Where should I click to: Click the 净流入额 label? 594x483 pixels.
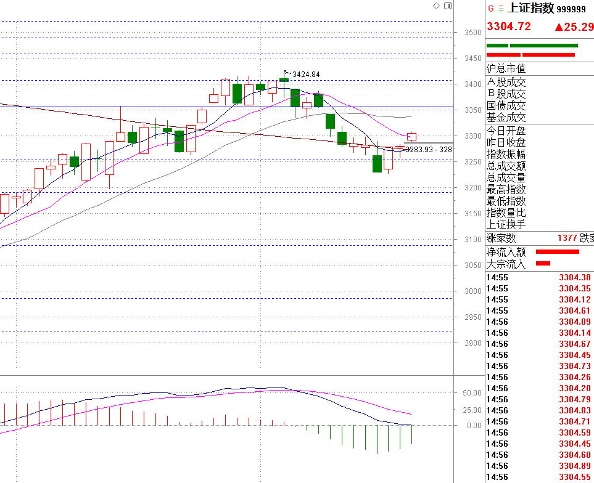pos(506,252)
